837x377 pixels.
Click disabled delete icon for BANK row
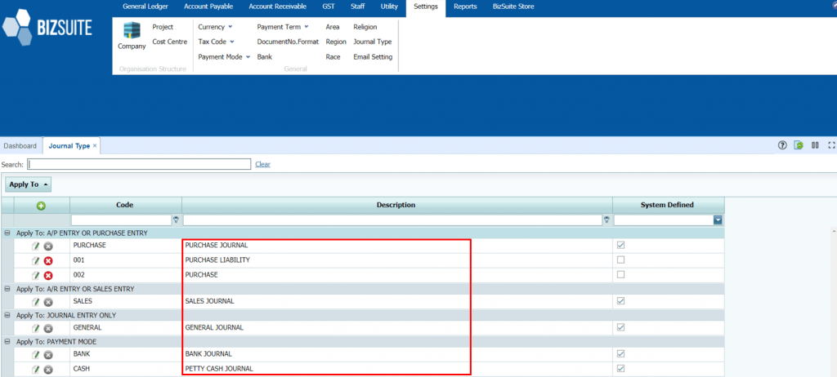48,355
